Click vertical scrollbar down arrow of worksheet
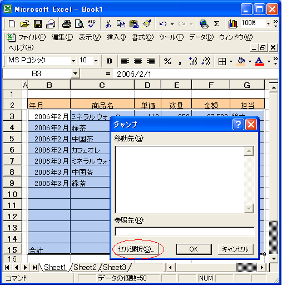Screen dimensions: 282x285 pos(274,258)
